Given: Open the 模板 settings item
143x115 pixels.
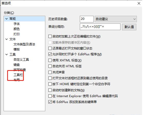Looking at the screenshot, I should pyautogui.click(x=17, y=49).
